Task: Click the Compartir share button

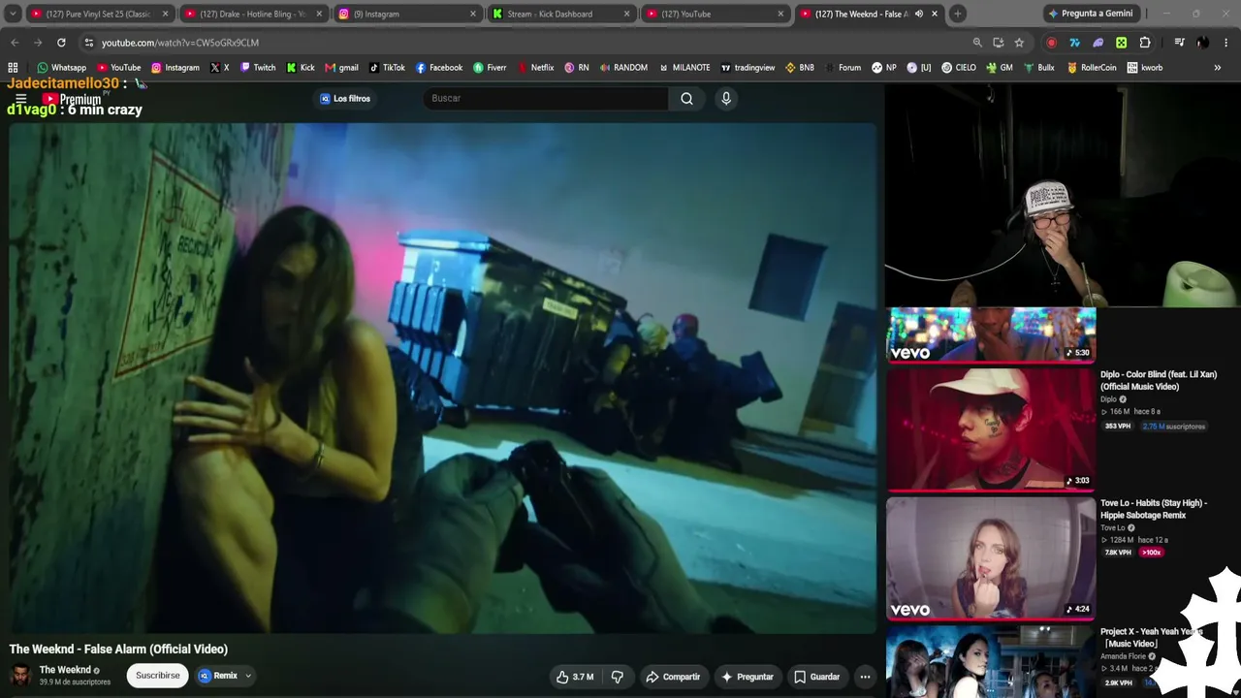Action: (673, 677)
